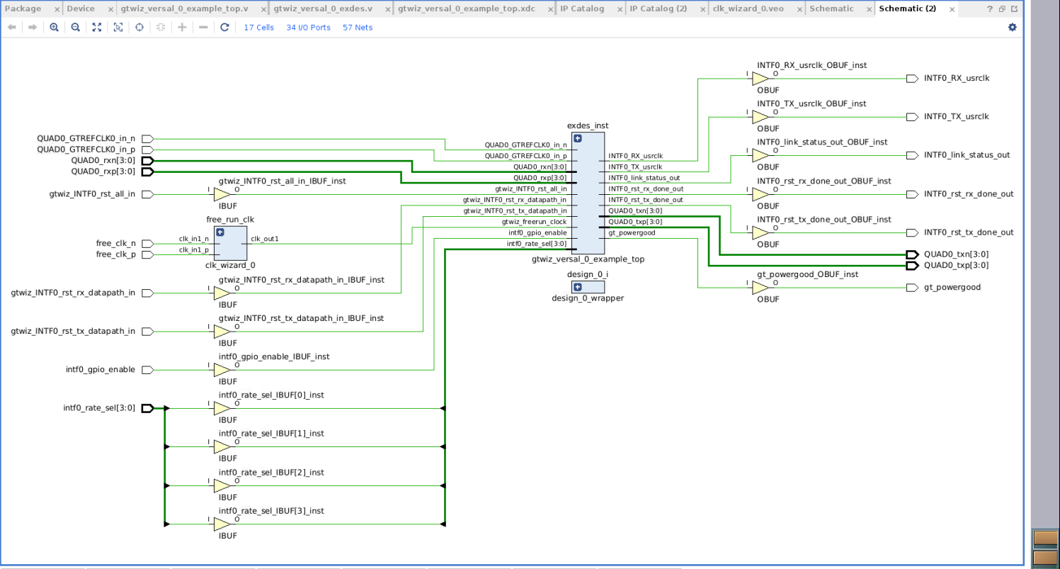The width and height of the screenshot is (1060, 569).
Task: Click the 57 Nets link
Action: (x=358, y=27)
